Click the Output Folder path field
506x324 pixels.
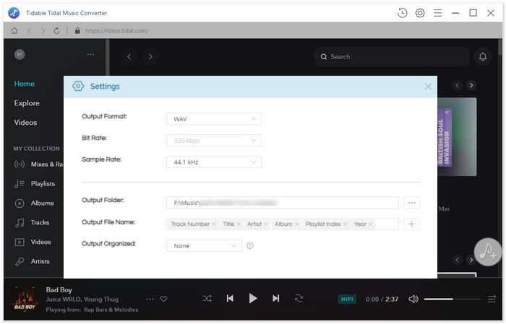pos(283,203)
